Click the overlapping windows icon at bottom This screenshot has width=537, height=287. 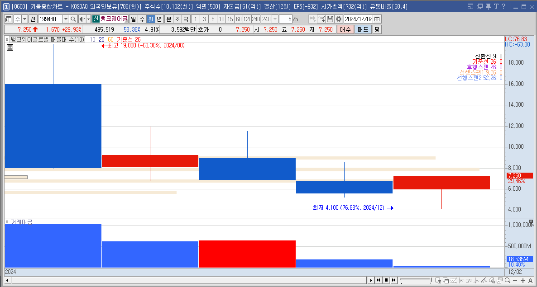point(446,281)
